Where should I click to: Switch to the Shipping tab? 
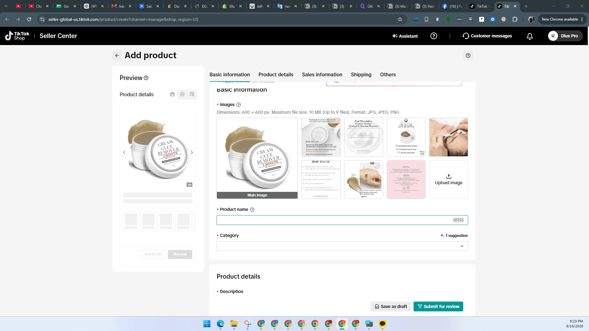pos(361,75)
